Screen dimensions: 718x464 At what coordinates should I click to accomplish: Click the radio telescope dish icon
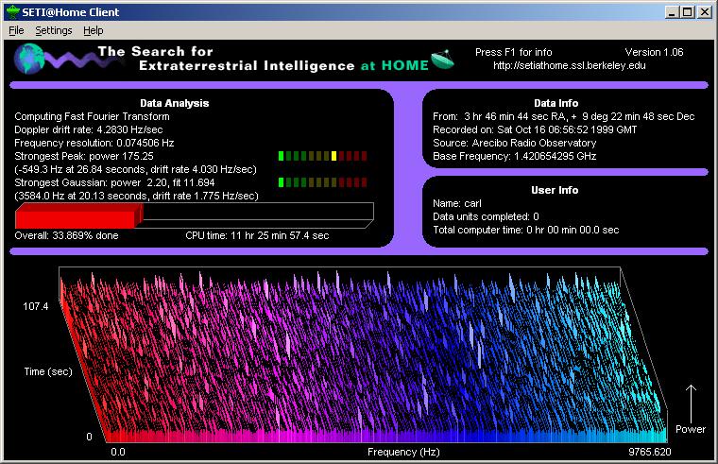442,60
